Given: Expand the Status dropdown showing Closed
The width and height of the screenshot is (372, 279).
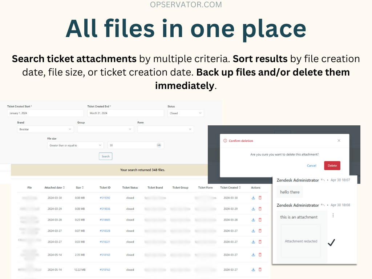Looking at the screenshot, I should 186,113.
